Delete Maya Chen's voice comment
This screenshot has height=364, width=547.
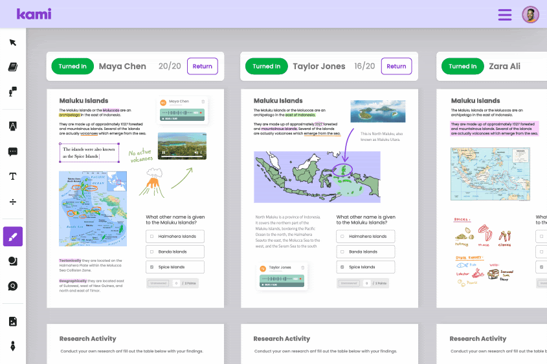203,102
